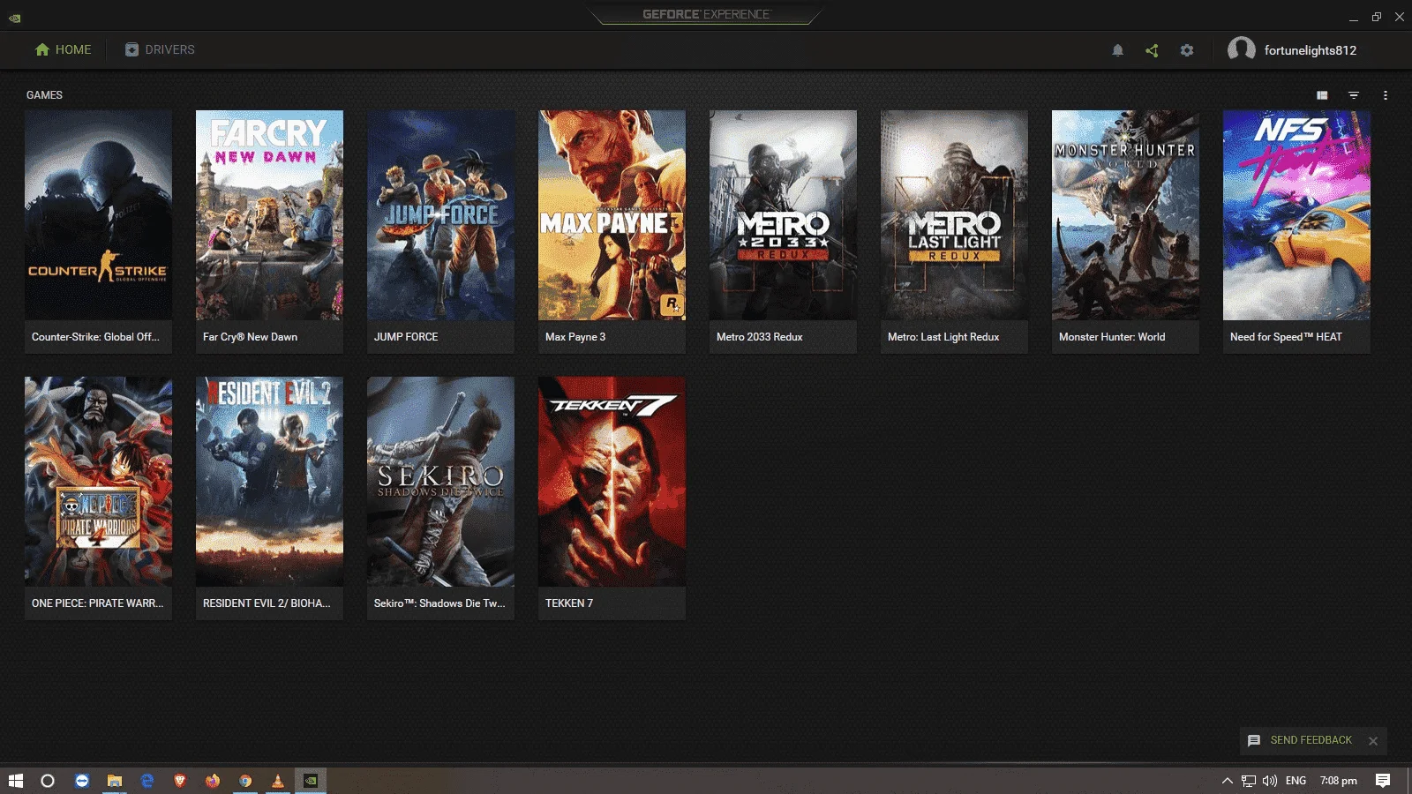Open the Settings gear icon
The width and height of the screenshot is (1412, 794).
pyautogui.click(x=1187, y=51)
